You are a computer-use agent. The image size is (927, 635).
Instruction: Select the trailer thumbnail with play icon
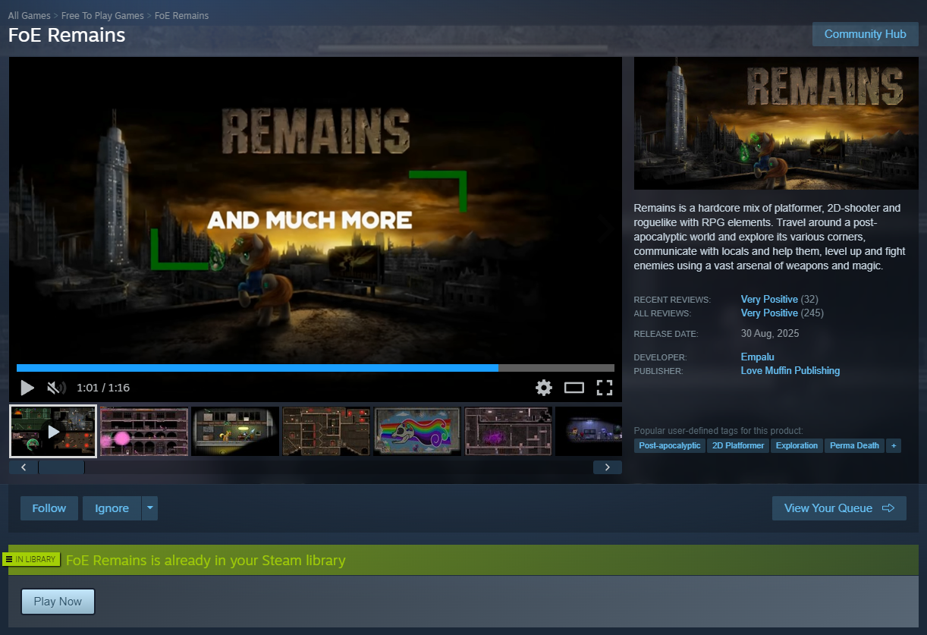pos(53,431)
